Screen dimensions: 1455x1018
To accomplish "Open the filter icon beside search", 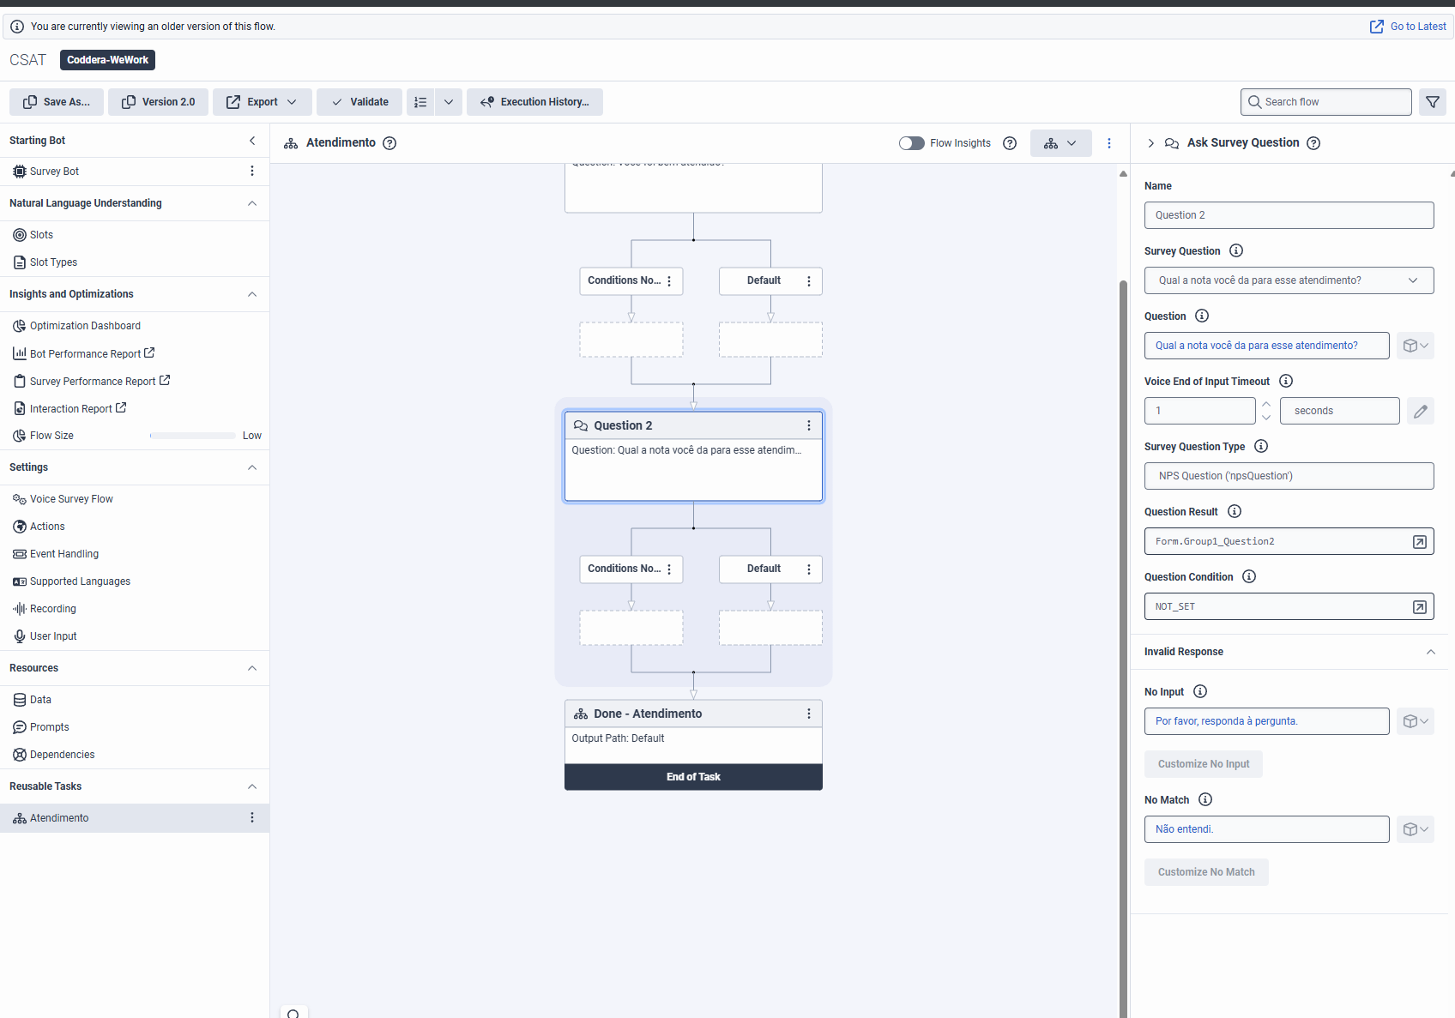I will (1433, 102).
